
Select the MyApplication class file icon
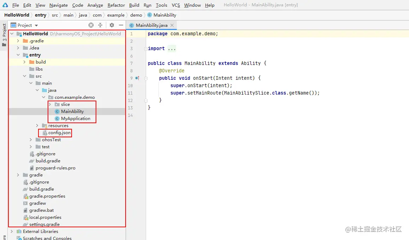(x=57, y=119)
